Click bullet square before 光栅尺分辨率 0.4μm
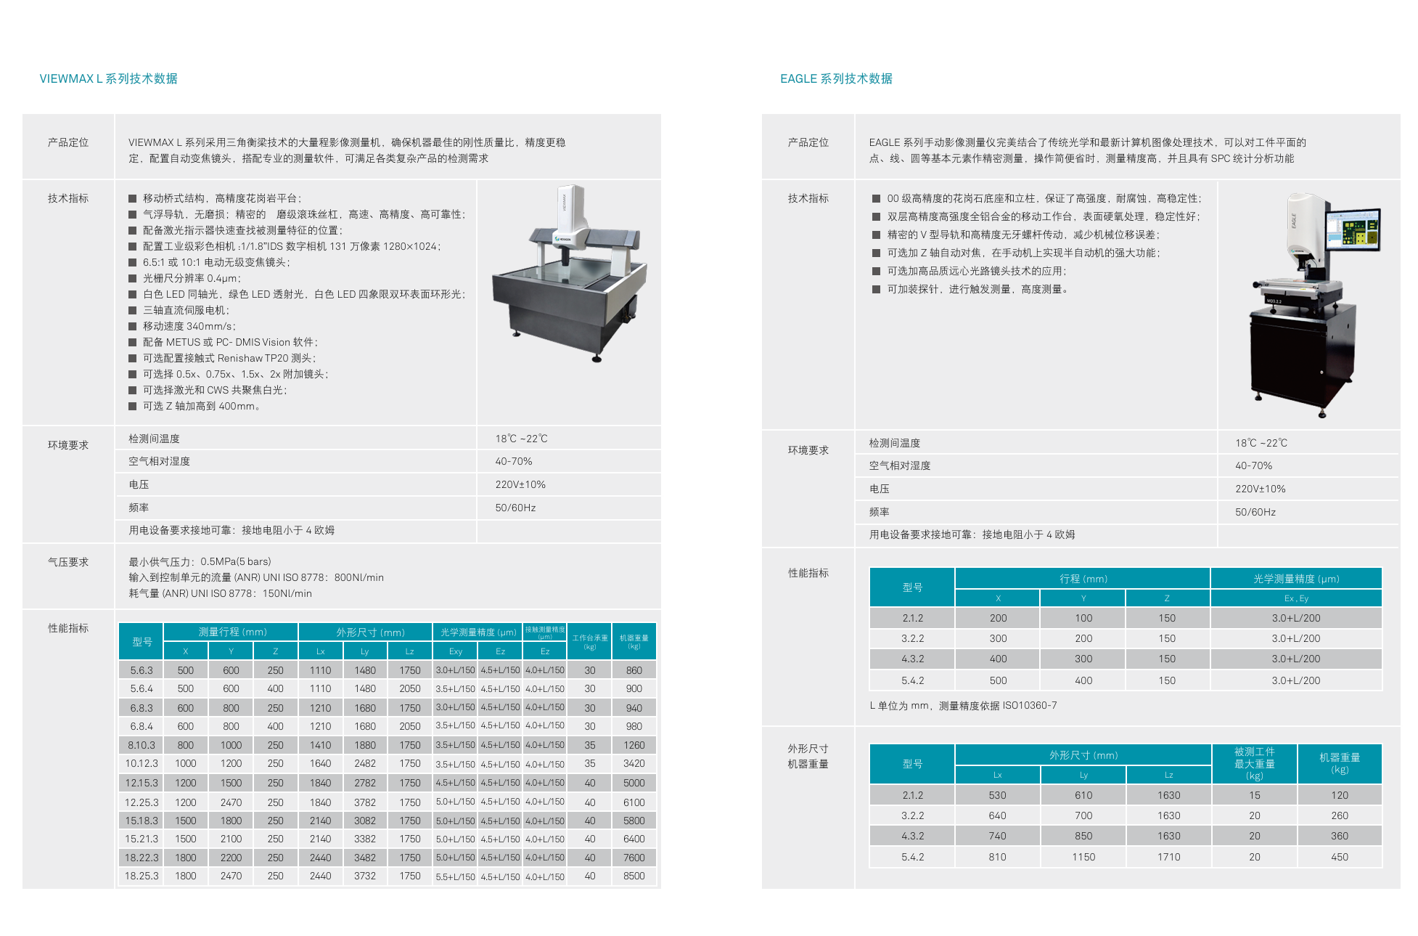This screenshot has width=1418, height=936. tap(132, 278)
